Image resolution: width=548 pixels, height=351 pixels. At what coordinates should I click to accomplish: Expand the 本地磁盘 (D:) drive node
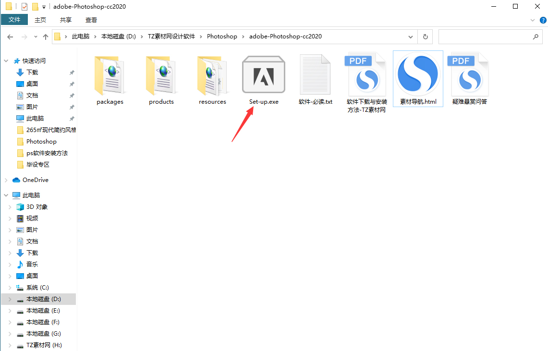10,299
